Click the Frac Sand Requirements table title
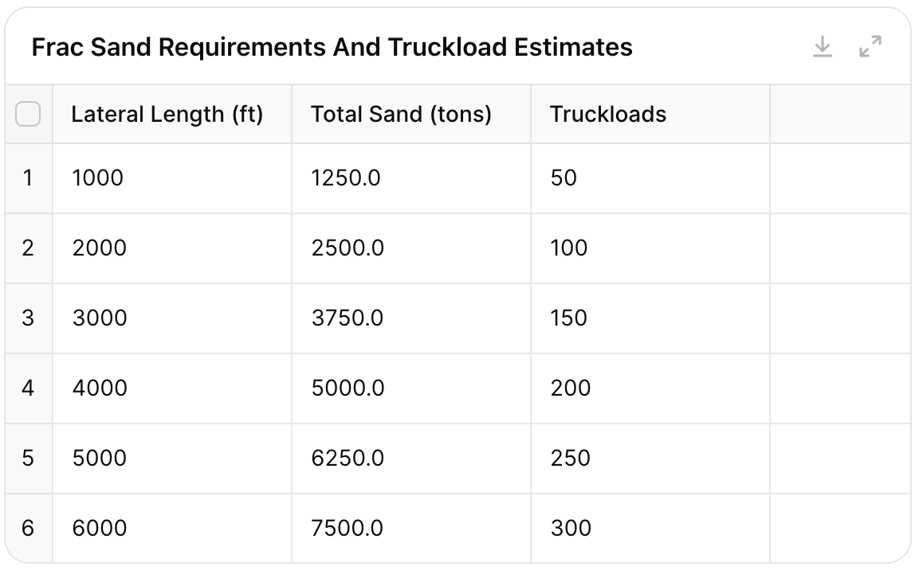The image size is (923, 578). [332, 48]
